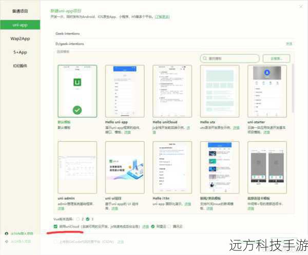The width and height of the screenshot is (308, 255).
Task: Open the import-from-Git project link
Action: point(21,242)
